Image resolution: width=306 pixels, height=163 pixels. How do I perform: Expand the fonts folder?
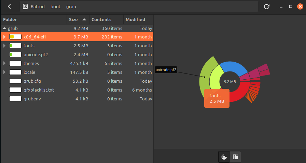[x=4, y=46]
